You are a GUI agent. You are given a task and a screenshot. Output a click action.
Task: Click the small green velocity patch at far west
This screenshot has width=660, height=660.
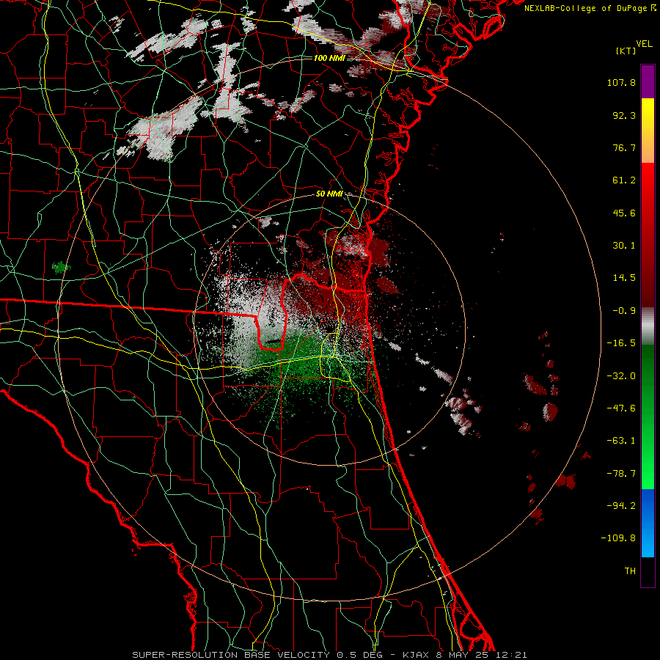[61, 267]
